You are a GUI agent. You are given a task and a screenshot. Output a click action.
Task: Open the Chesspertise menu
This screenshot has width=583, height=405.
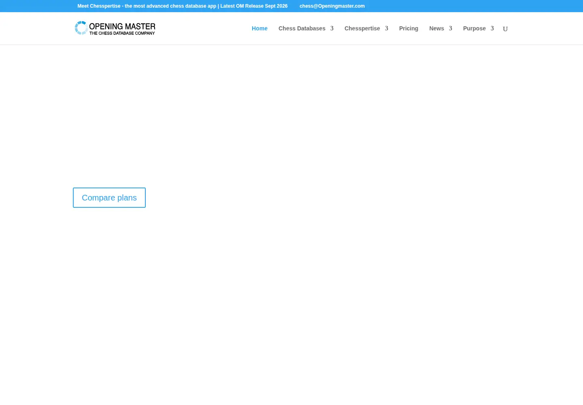(362, 28)
